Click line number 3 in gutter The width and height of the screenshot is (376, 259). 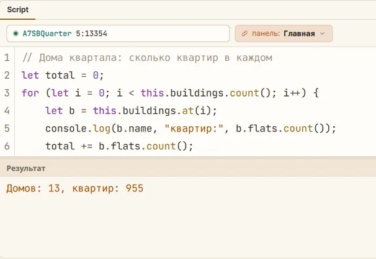pos(7,93)
